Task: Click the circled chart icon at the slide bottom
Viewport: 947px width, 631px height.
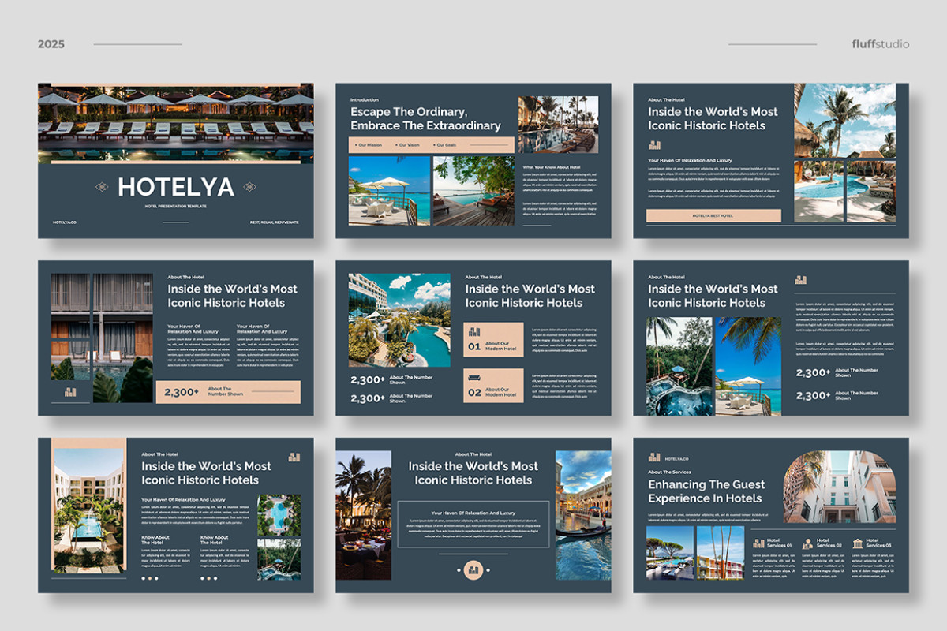Action: (472, 568)
